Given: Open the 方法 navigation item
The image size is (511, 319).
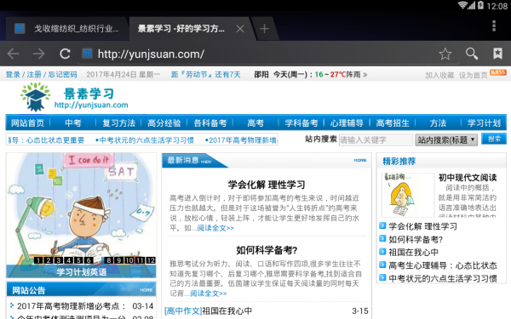Looking at the screenshot, I should (438, 123).
